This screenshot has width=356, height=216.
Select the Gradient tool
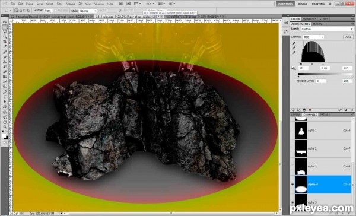pyautogui.click(x=5, y=77)
